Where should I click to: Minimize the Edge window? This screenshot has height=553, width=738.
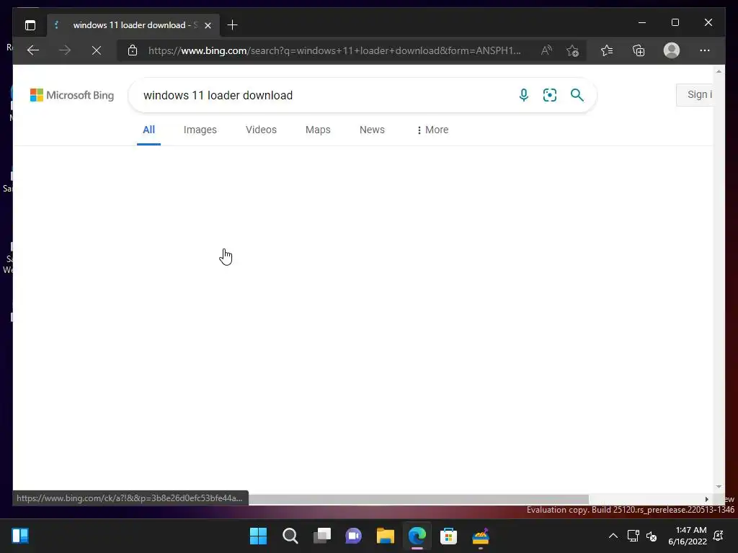coord(642,22)
